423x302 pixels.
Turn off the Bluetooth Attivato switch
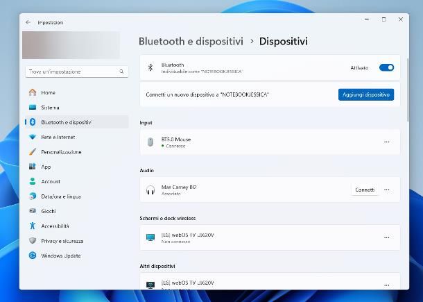386,67
